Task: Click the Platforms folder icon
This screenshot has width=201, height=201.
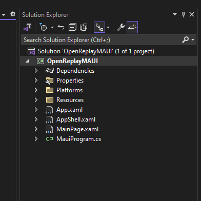Action: [x=50, y=90]
